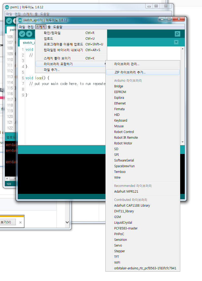Screen dimensions: 202x281
Task: Include the TFT library
Action: 143,257
